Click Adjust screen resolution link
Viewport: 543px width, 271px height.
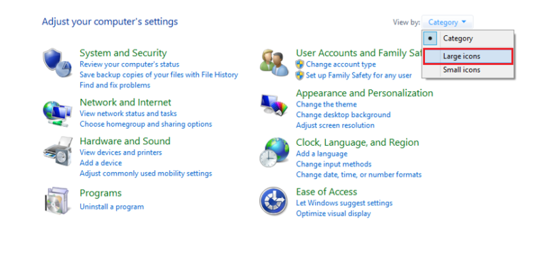335,125
